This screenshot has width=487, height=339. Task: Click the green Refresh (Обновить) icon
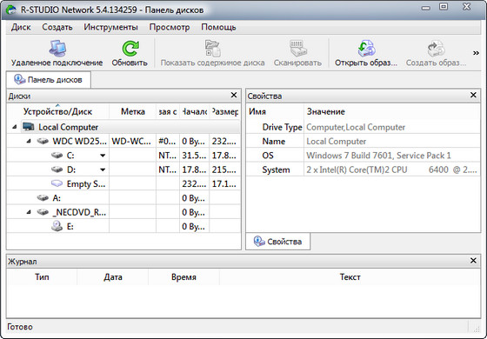pos(130,49)
